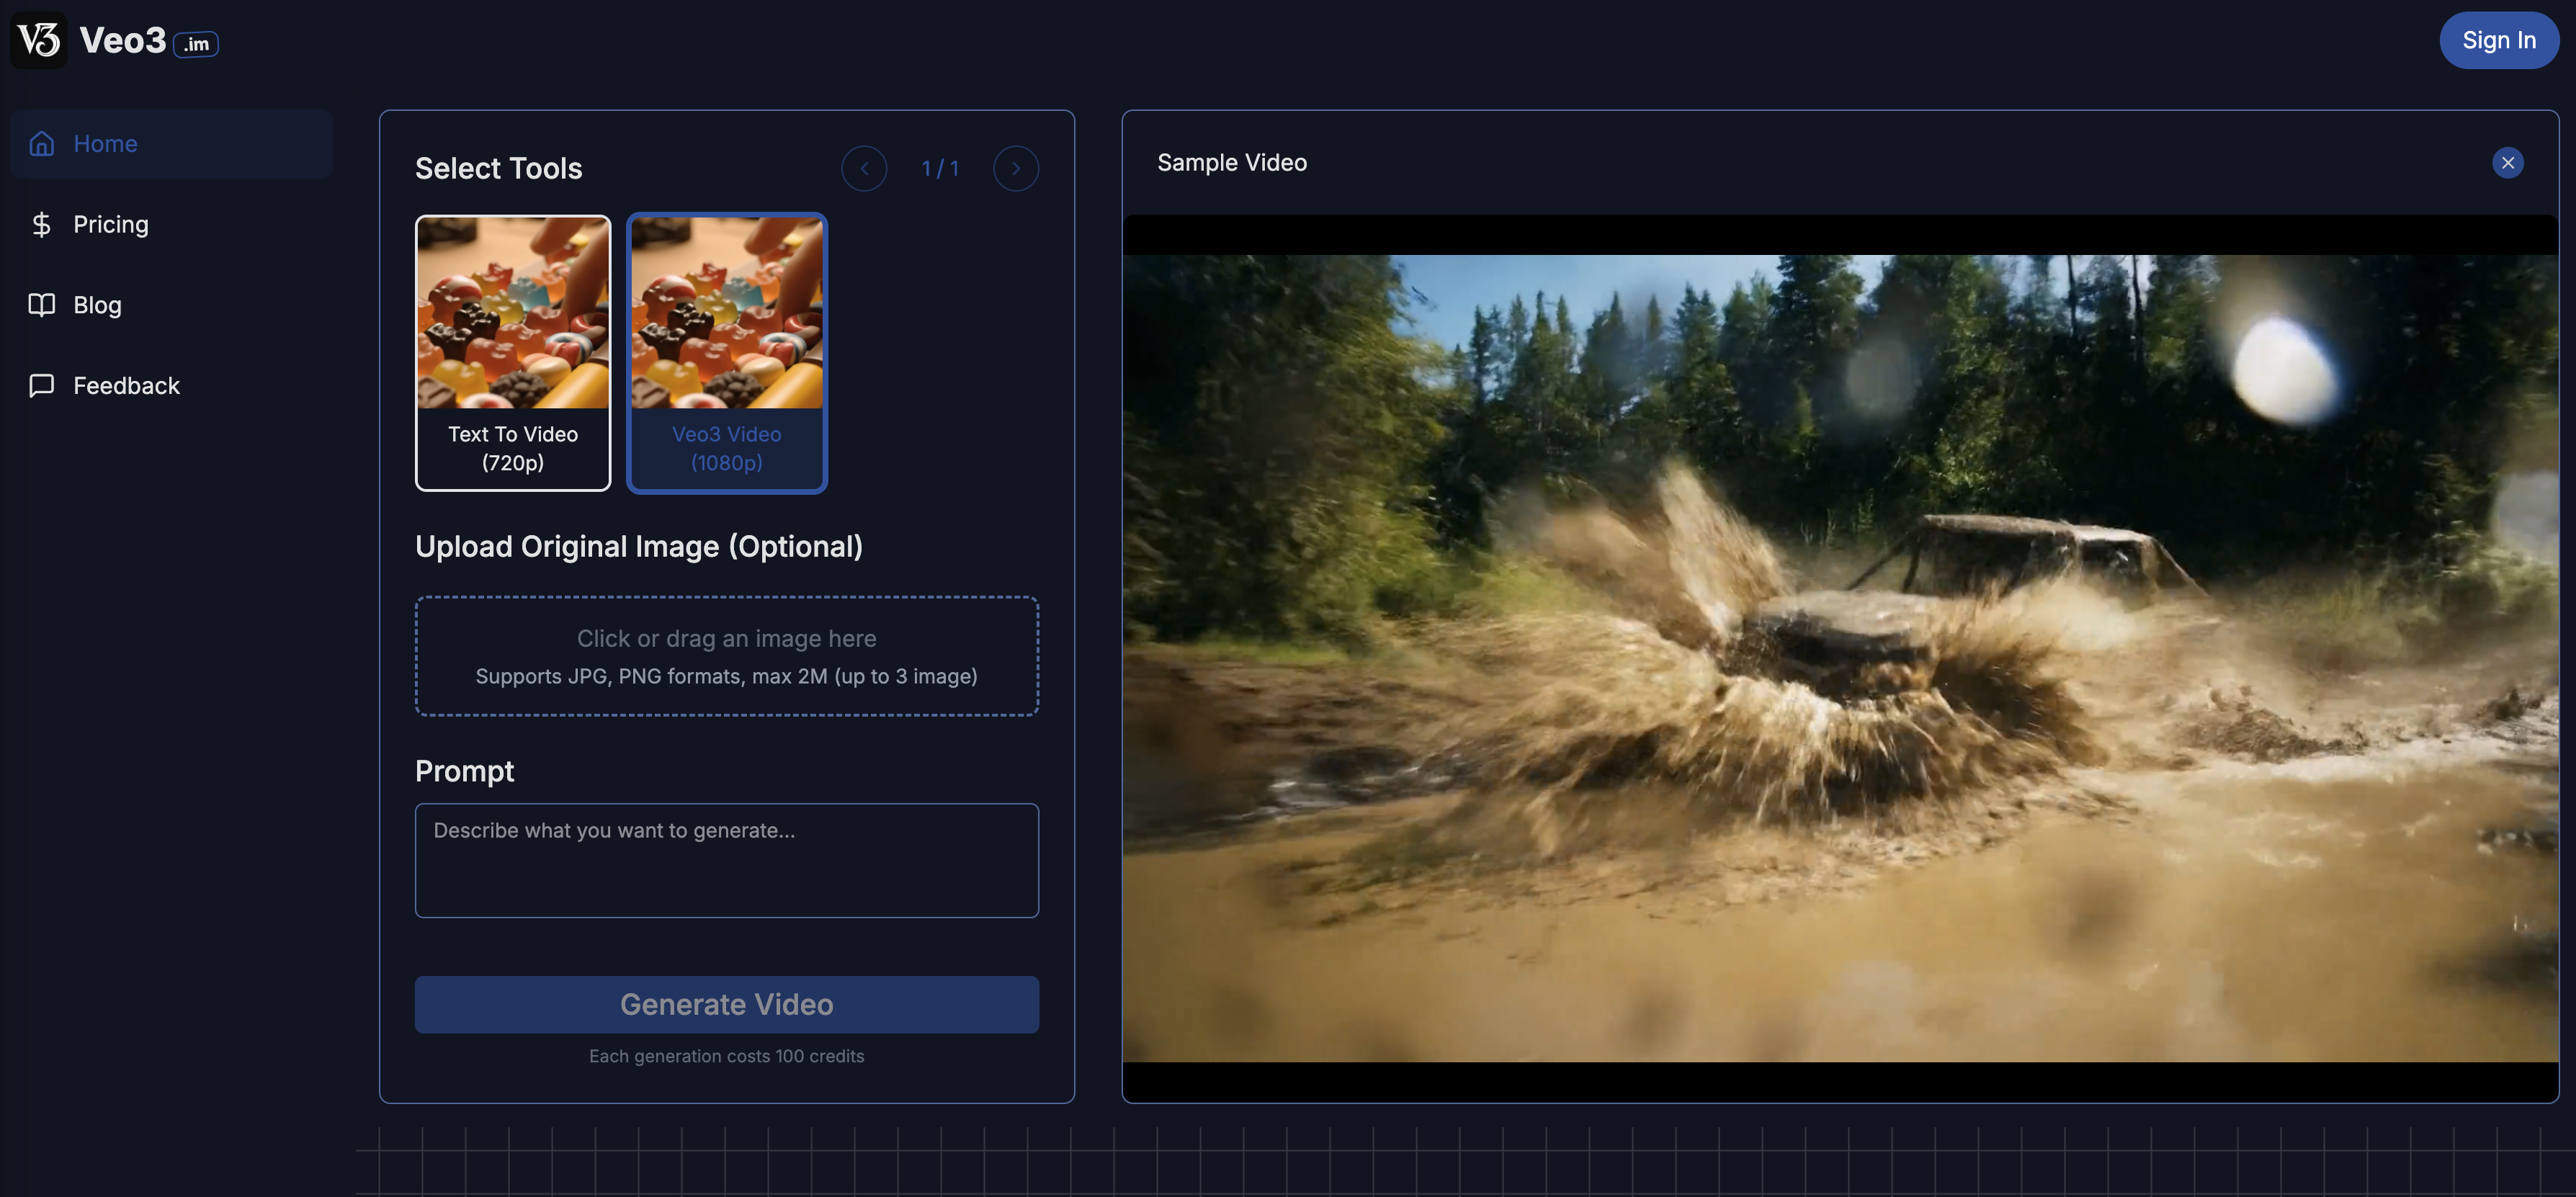Click the Blog open-book icon
This screenshot has height=1197, width=2576.
41,305
